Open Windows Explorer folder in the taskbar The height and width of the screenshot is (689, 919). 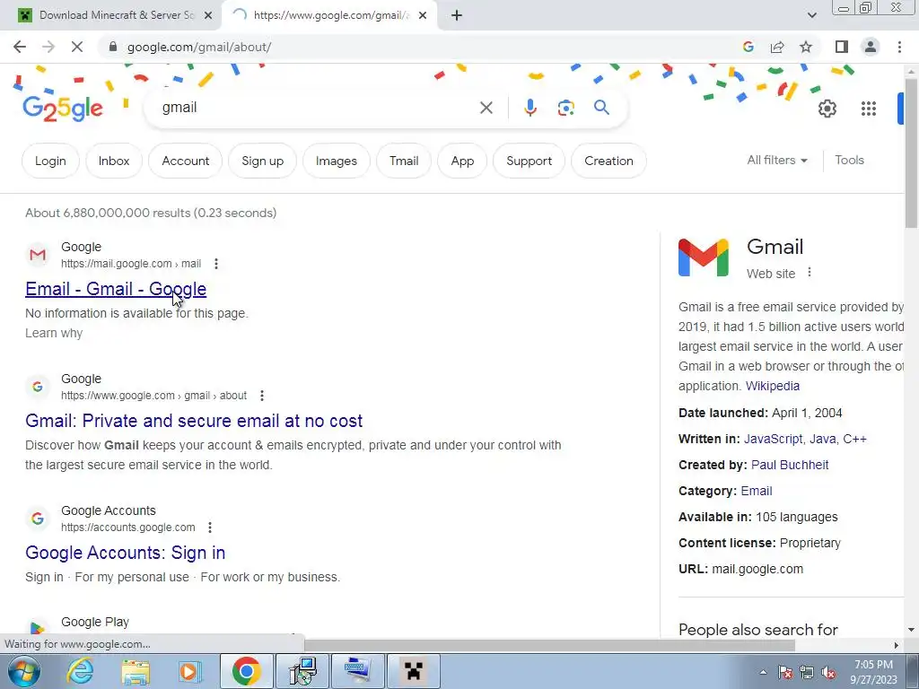tap(136, 671)
